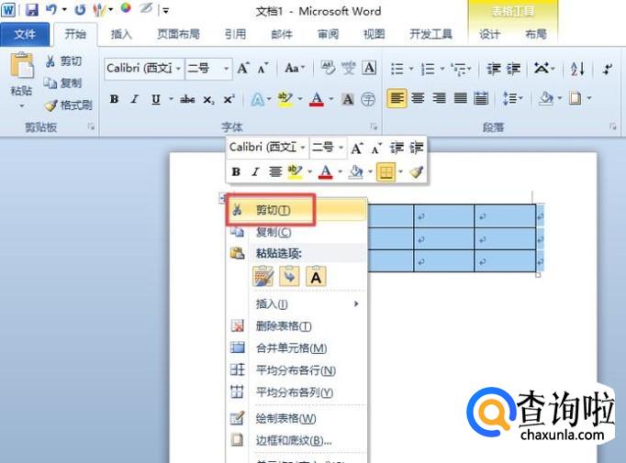Screen dimensions: 626x463
Task: Open font color dropdown arrow in ribbon
Action: (x=330, y=99)
